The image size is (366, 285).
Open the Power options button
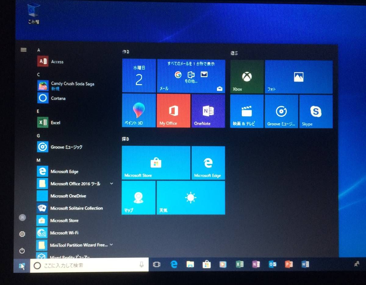tap(22, 251)
